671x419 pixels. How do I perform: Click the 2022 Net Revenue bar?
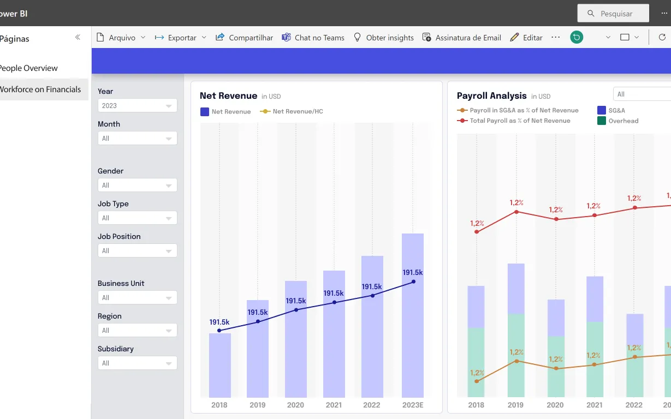[x=372, y=327]
